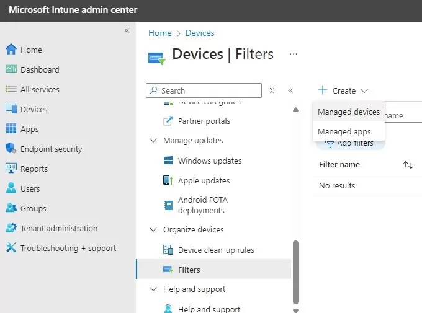The width and height of the screenshot is (422, 313).
Task: Click the submenu scroll down arrow
Action: [x=295, y=311]
